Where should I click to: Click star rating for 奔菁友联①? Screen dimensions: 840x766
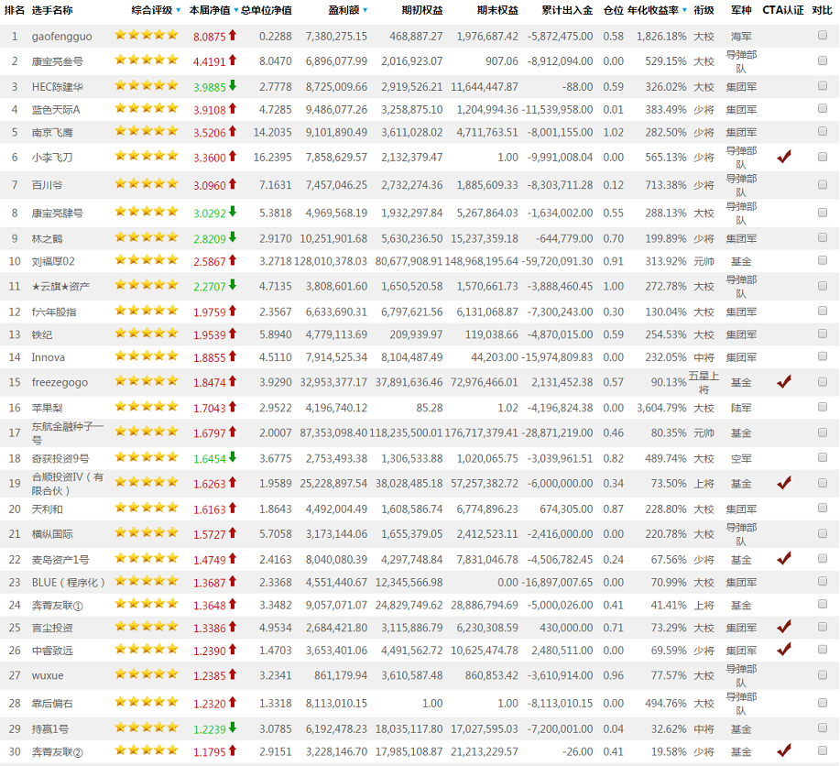point(147,604)
